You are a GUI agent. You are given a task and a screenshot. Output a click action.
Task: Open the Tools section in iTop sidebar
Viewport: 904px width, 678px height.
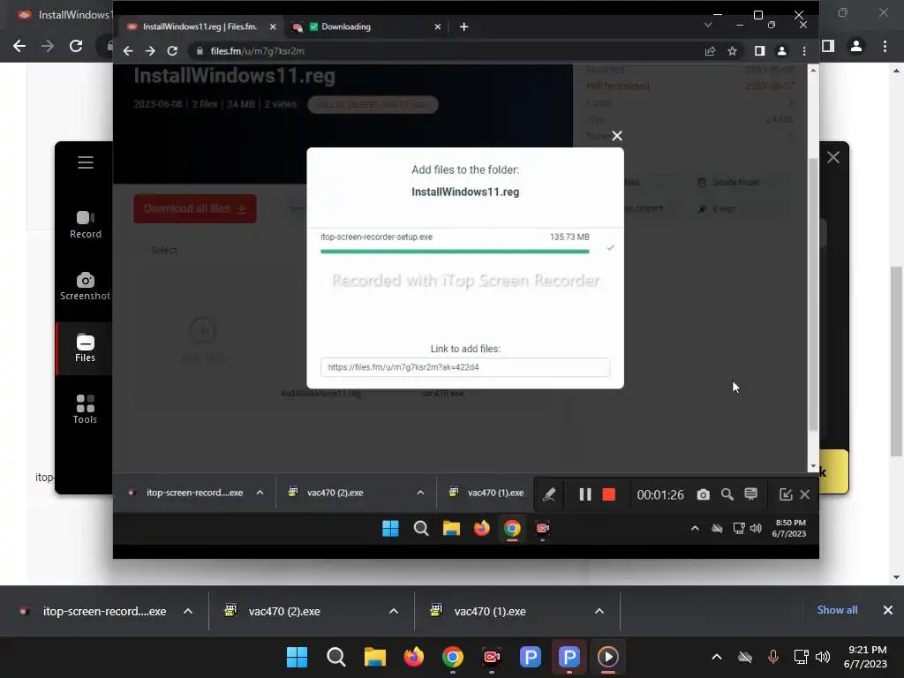(85, 410)
